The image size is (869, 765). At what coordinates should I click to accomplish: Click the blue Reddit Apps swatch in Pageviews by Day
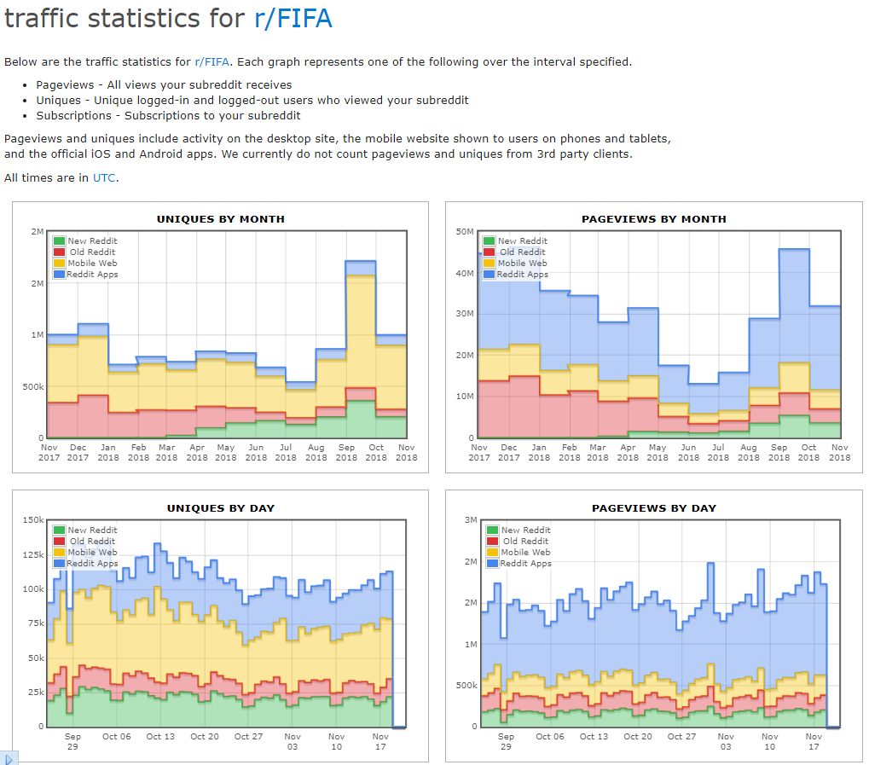[x=492, y=563]
